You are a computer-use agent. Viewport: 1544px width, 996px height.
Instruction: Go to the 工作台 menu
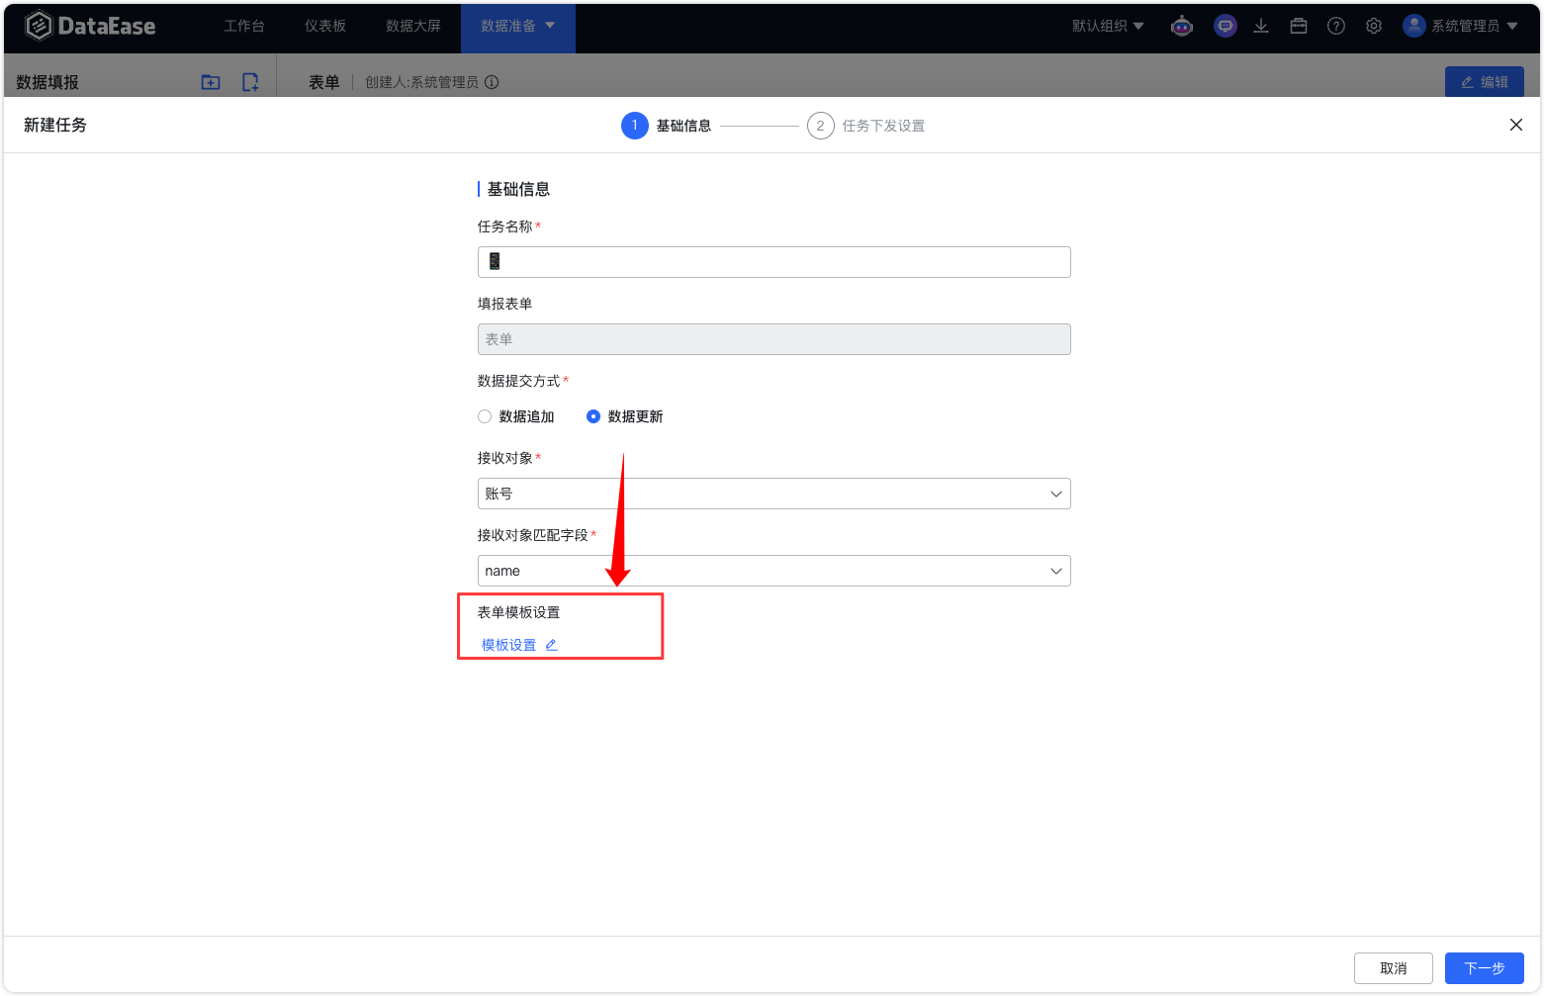244,26
